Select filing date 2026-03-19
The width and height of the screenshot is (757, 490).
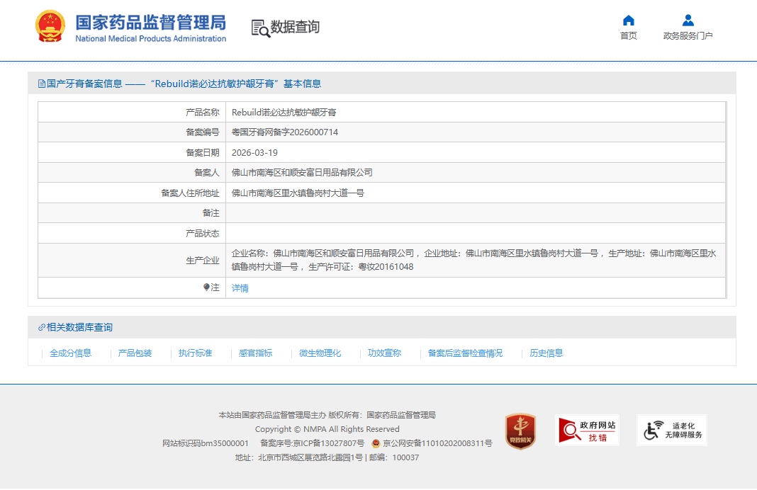254,153
